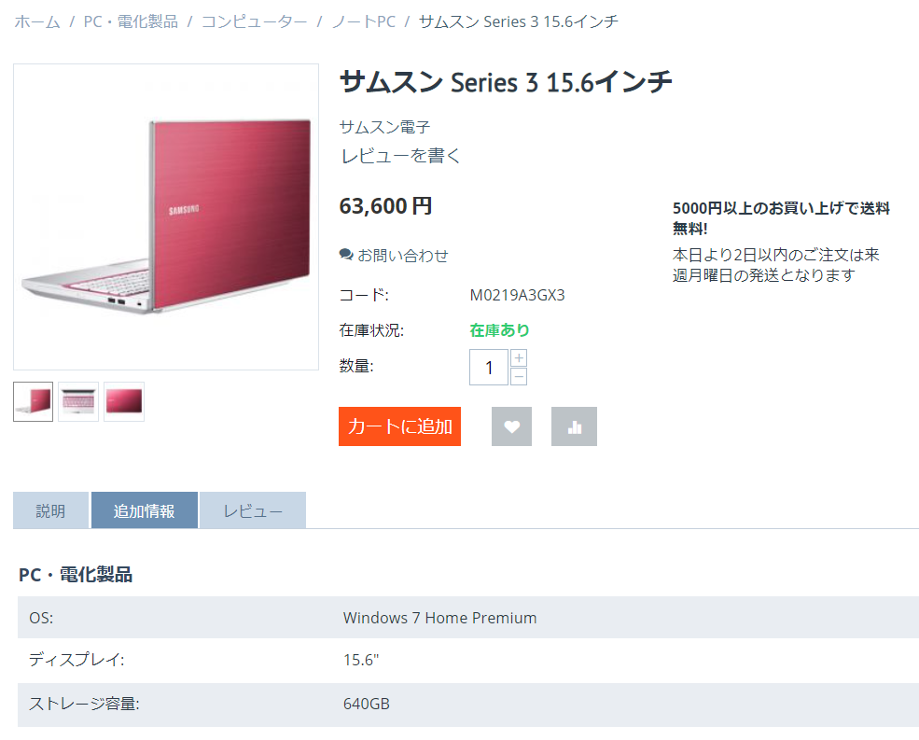Navigate to コンピューター breadcrumb
Image resolution: width=919 pixels, height=740 pixels.
pyautogui.click(x=254, y=21)
